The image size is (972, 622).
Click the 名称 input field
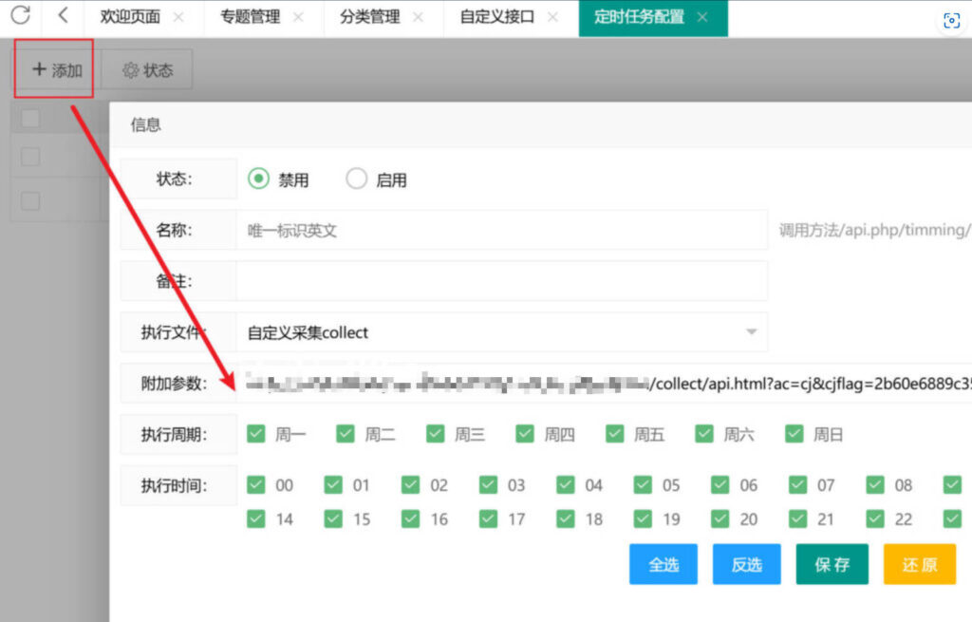501,230
